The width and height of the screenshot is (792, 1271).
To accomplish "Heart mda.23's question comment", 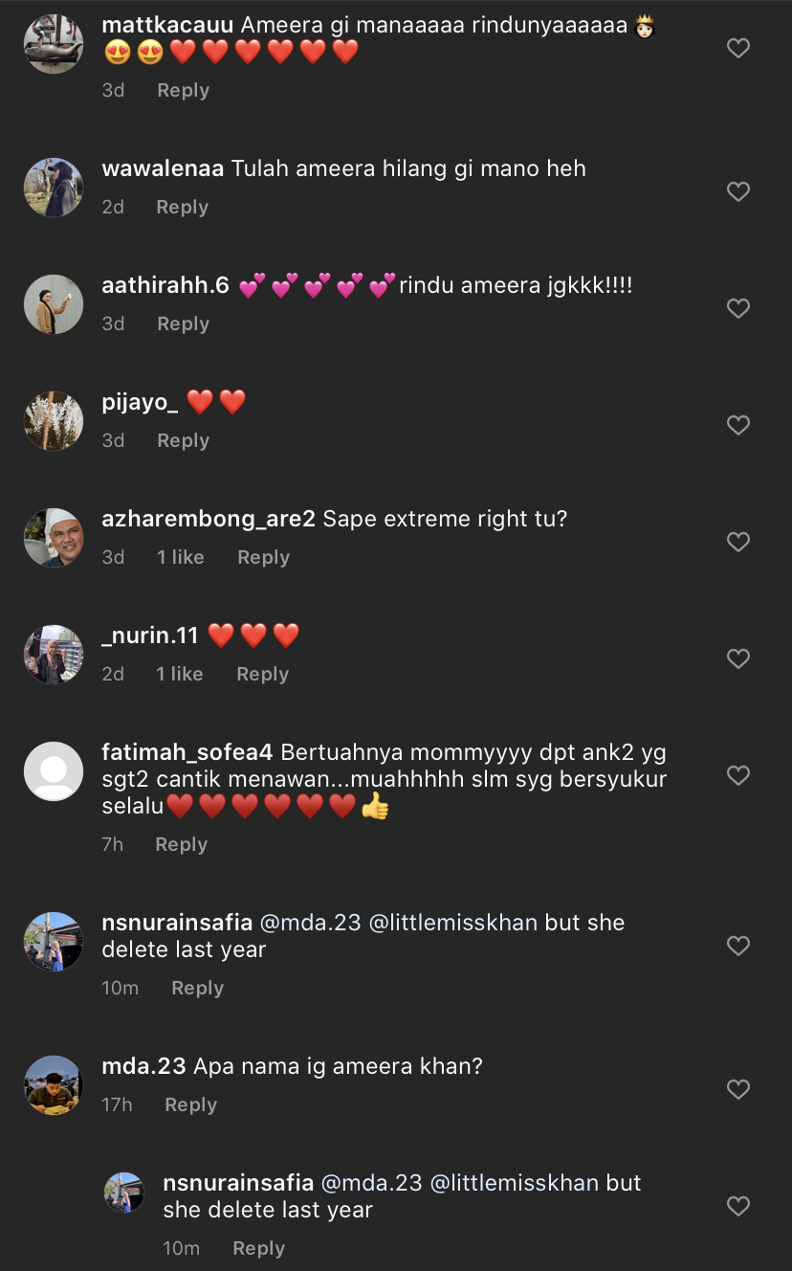I will (737, 1090).
